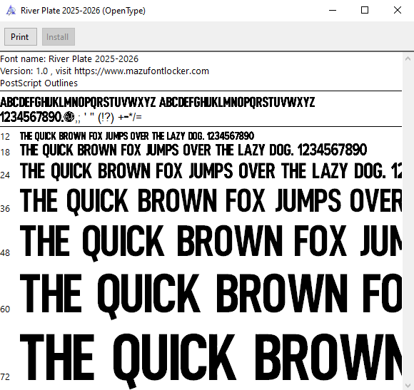Click the PostScript Outlines text
This screenshot has width=414, height=390.
tap(39, 83)
